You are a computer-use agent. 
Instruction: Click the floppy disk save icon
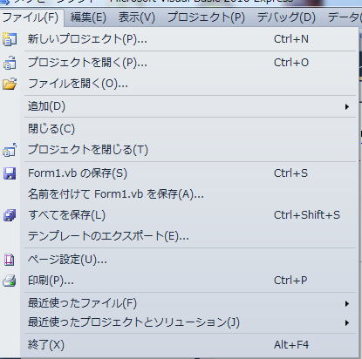point(10,173)
